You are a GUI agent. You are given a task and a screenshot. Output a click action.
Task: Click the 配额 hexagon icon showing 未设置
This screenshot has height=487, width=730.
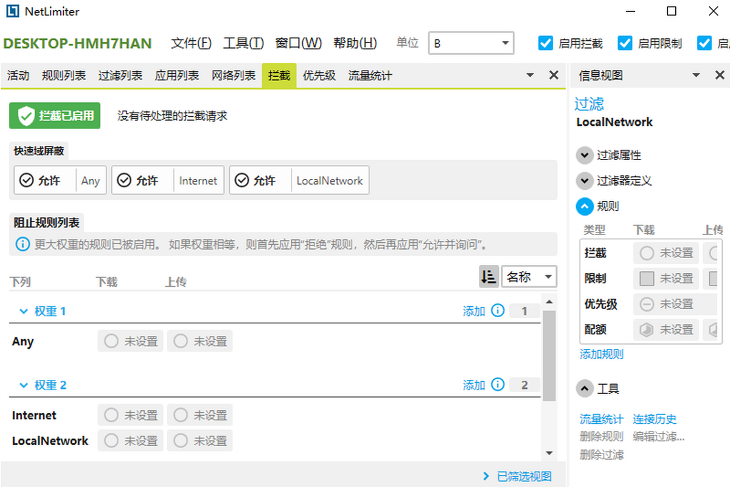tap(647, 329)
